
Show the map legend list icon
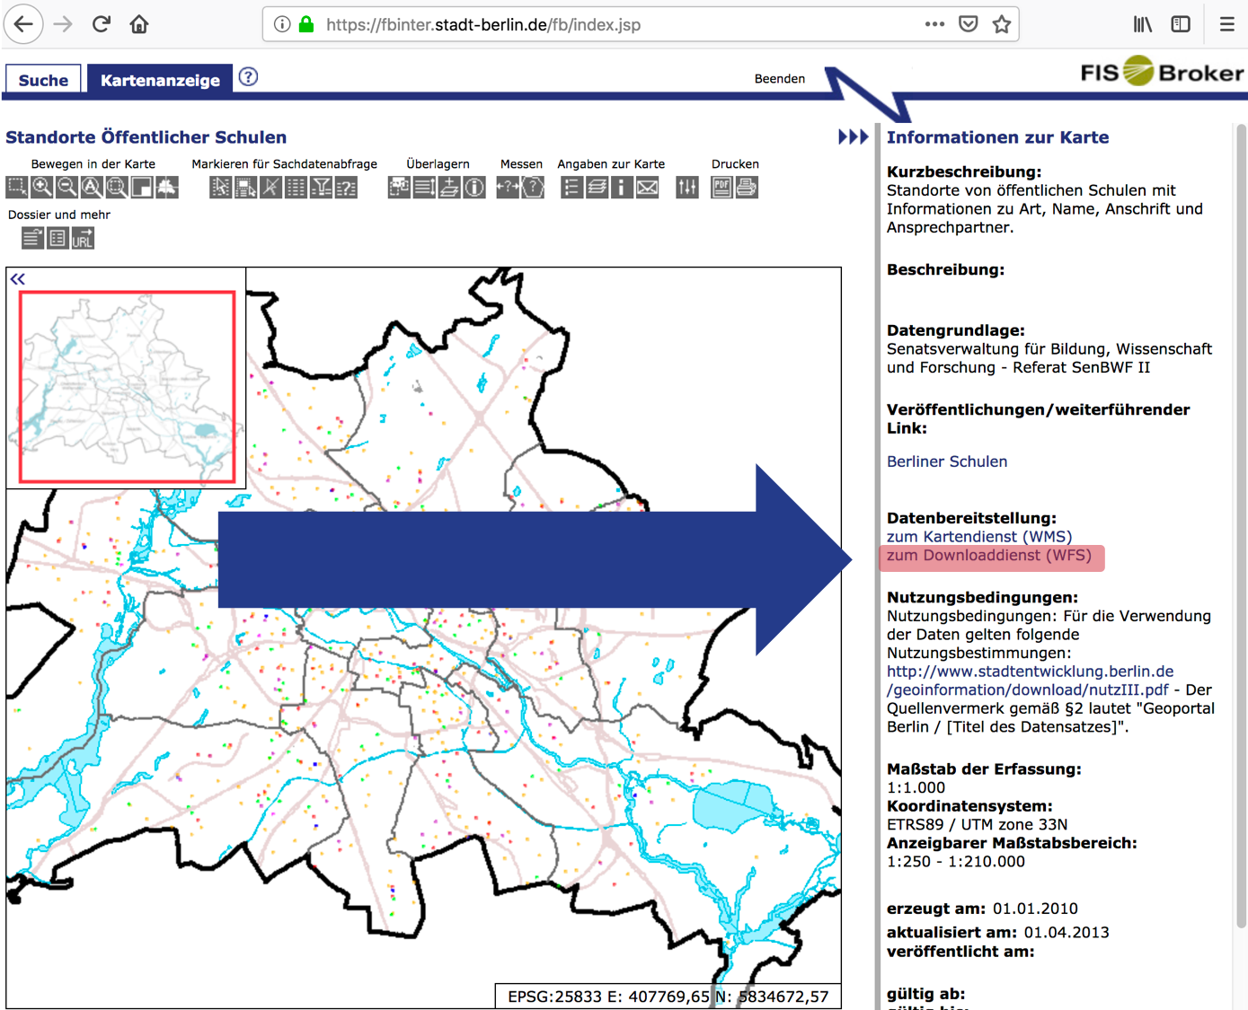pos(572,187)
